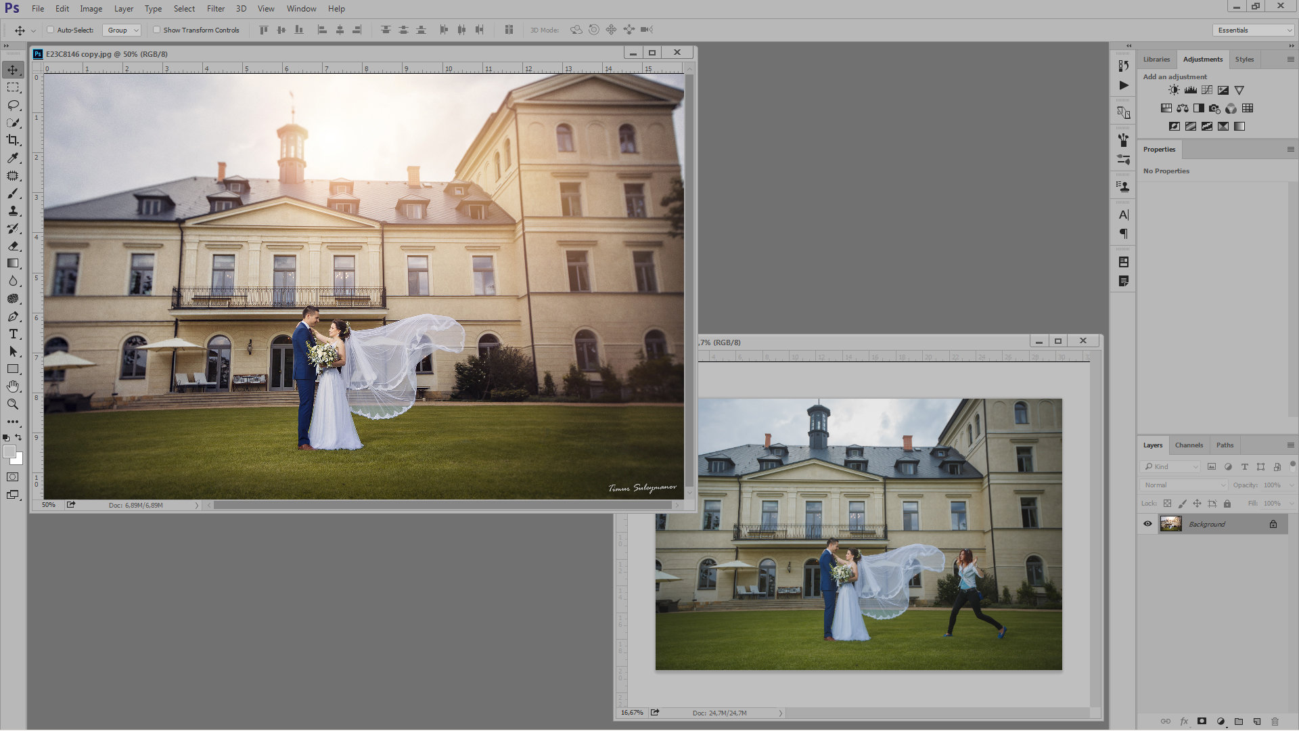Hide the Background layer visibility eye

point(1147,524)
